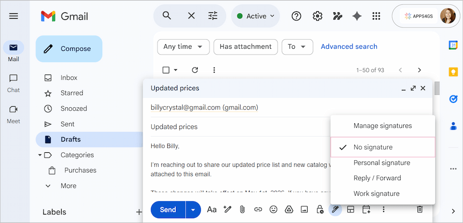Viewport: 463px width, 223px height.
Task: Open the account profile picture
Action: (x=447, y=16)
